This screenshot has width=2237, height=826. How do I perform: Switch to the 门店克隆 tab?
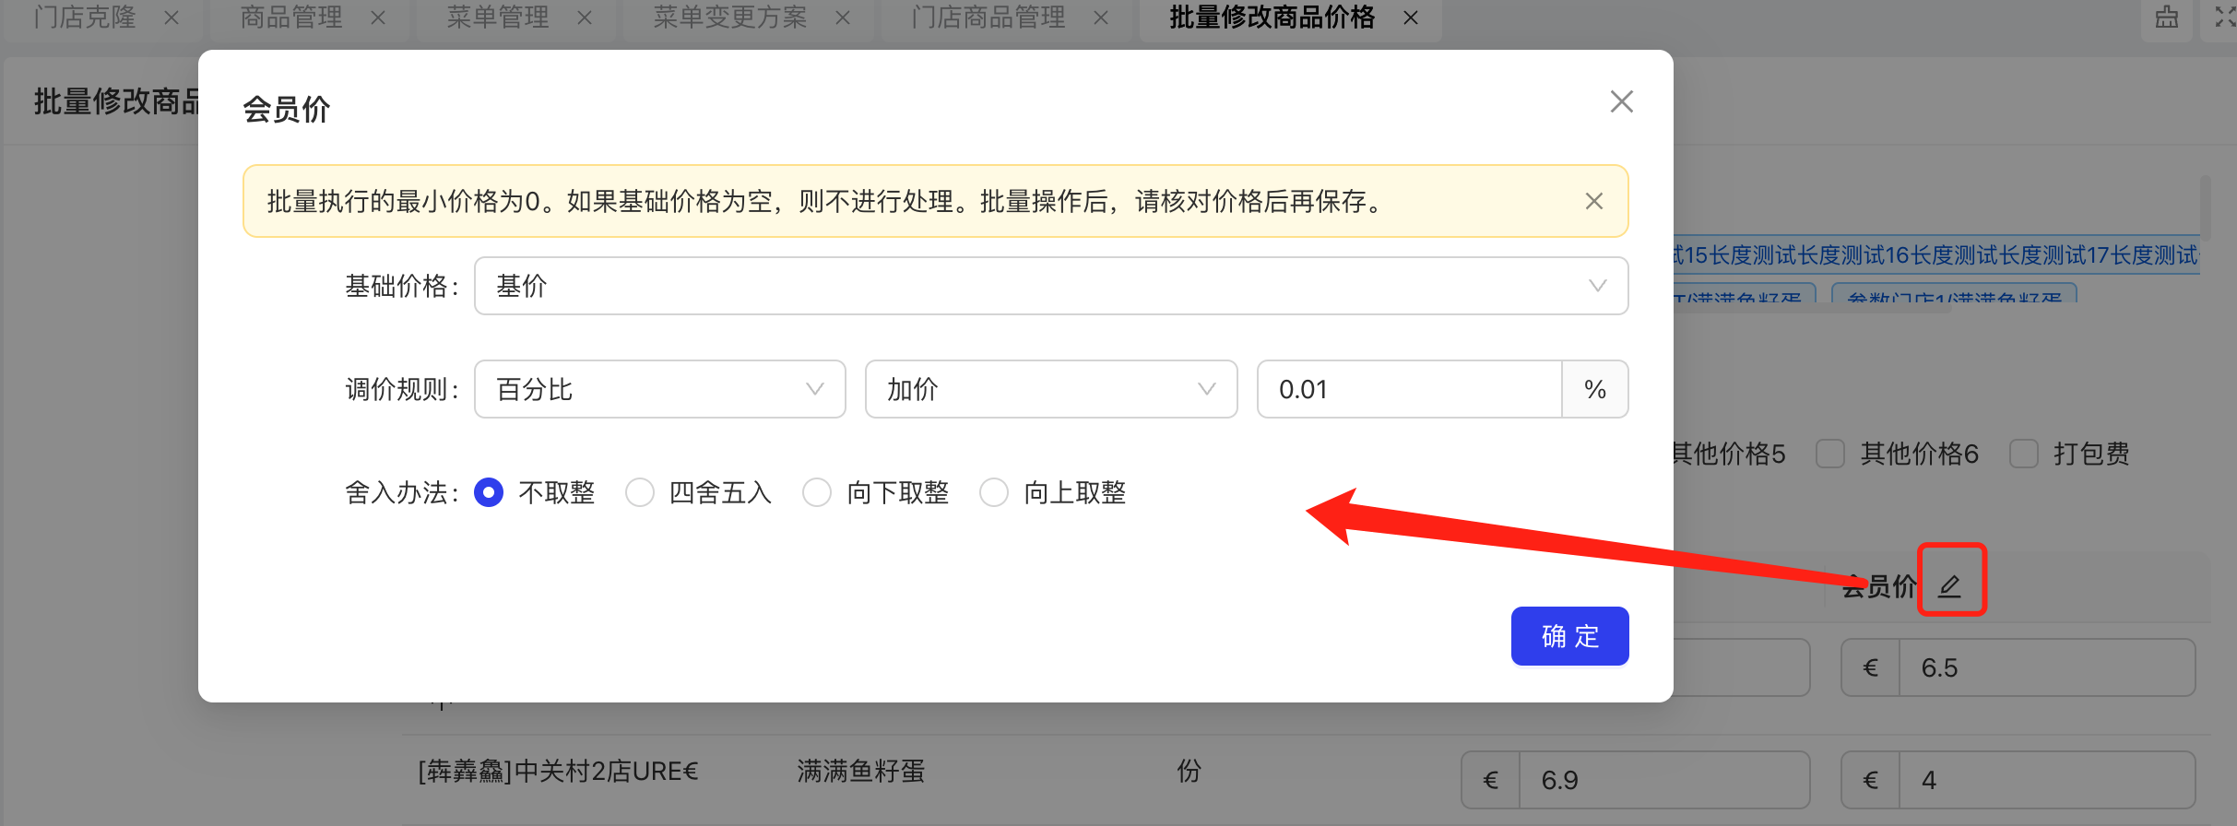(x=85, y=18)
